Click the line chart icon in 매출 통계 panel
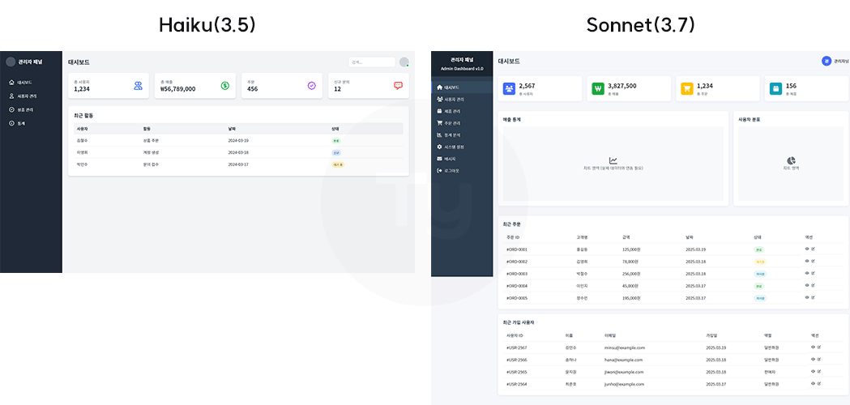This screenshot has width=850, height=405. 613,160
